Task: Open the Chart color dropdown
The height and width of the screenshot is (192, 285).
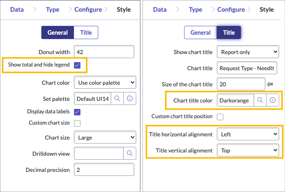Action: (x=105, y=83)
